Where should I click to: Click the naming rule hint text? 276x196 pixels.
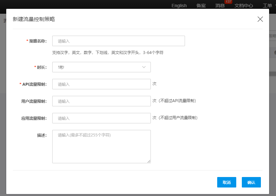coord(108,52)
